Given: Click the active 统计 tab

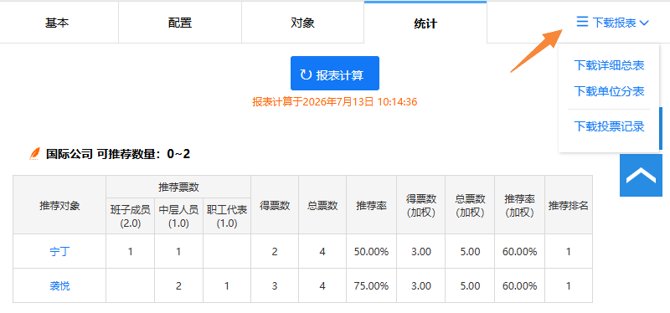Looking at the screenshot, I should (x=425, y=23).
